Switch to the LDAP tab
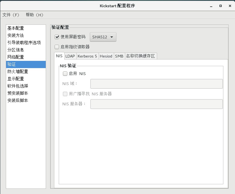 (70, 56)
